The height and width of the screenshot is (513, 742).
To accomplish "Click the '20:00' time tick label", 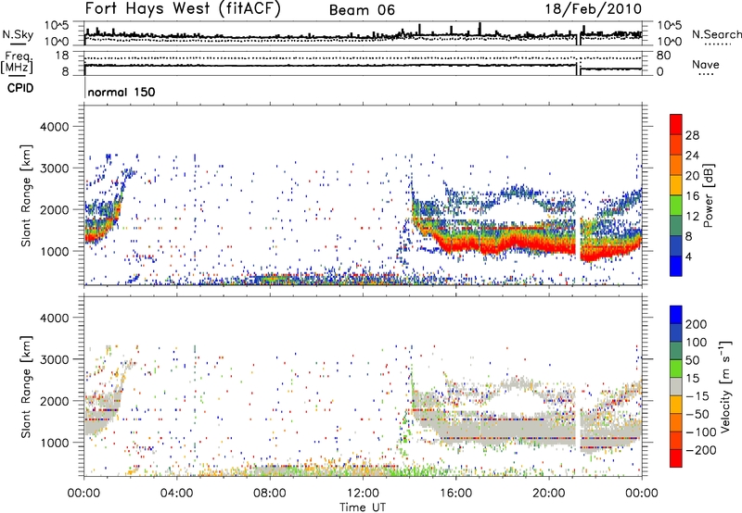I will coord(548,494).
